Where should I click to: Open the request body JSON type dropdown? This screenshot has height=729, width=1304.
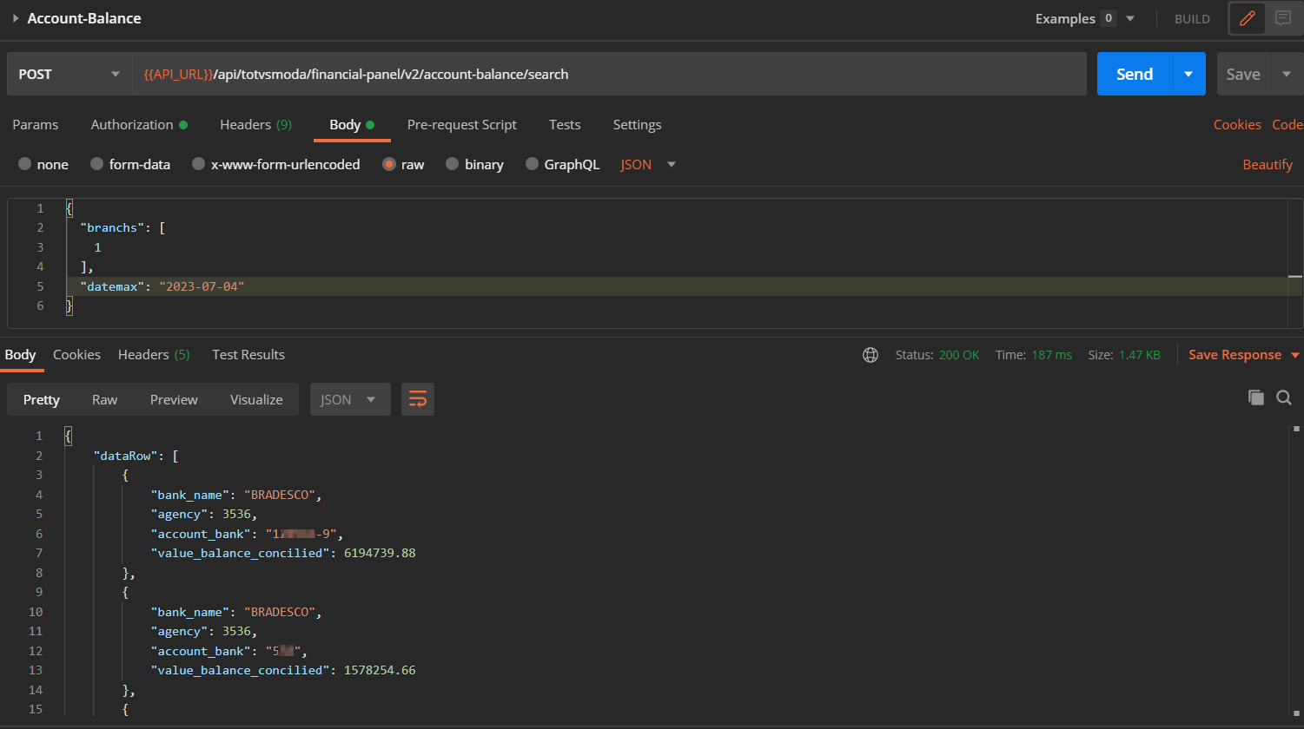click(648, 164)
